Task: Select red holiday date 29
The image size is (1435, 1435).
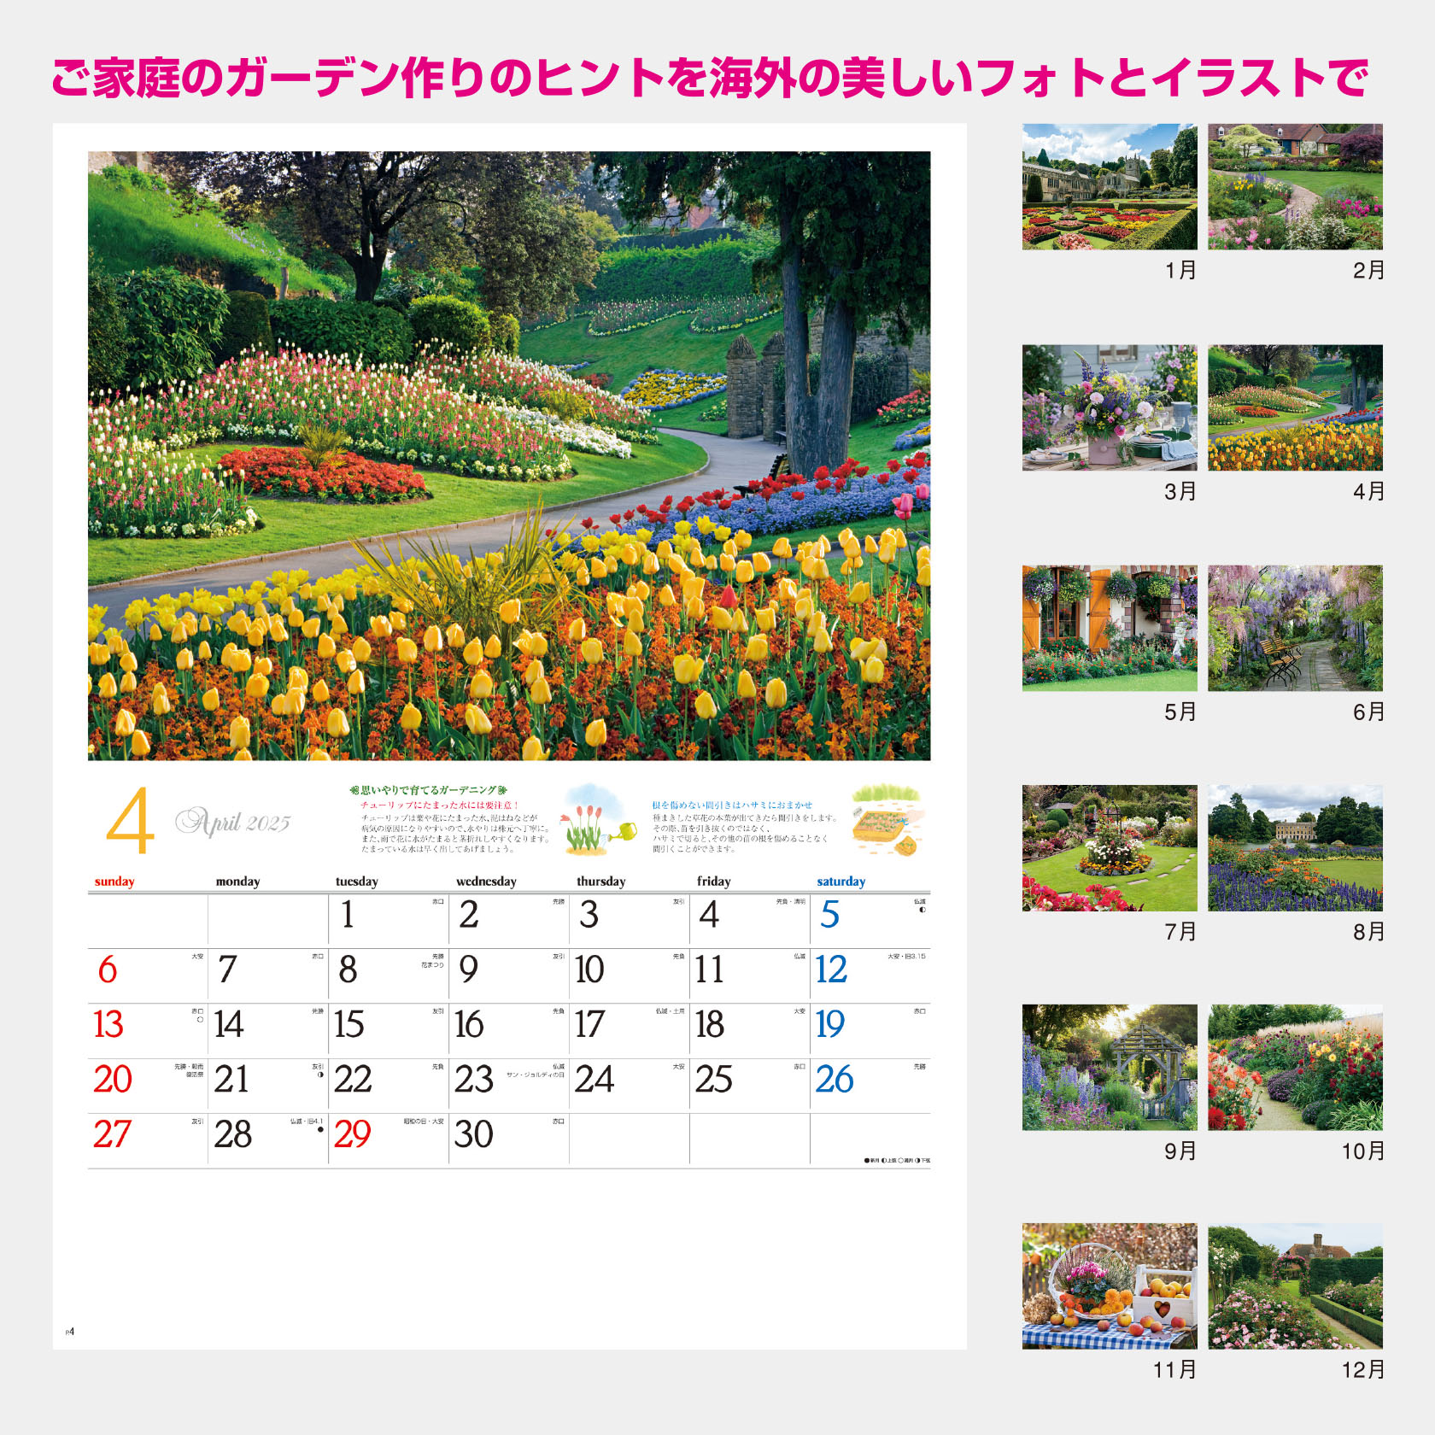Action: (x=352, y=1134)
